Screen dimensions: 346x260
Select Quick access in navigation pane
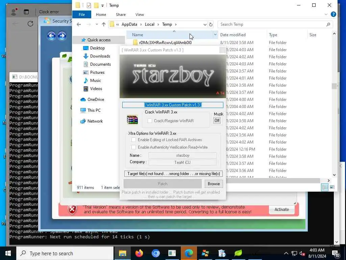tap(99, 40)
